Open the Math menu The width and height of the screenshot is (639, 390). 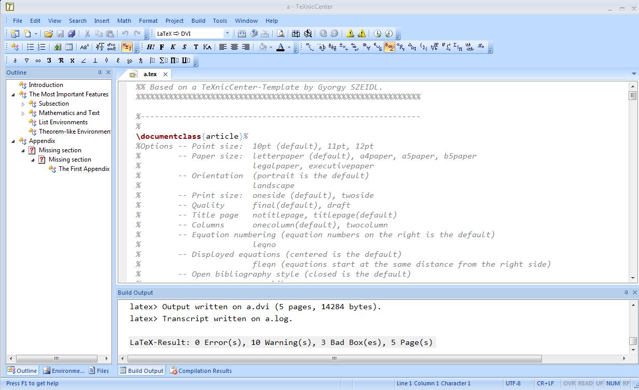click(x=124, y=21)
